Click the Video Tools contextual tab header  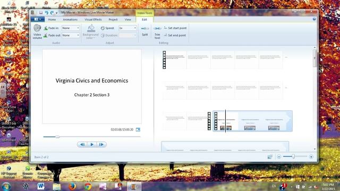(x=144, y=13)
